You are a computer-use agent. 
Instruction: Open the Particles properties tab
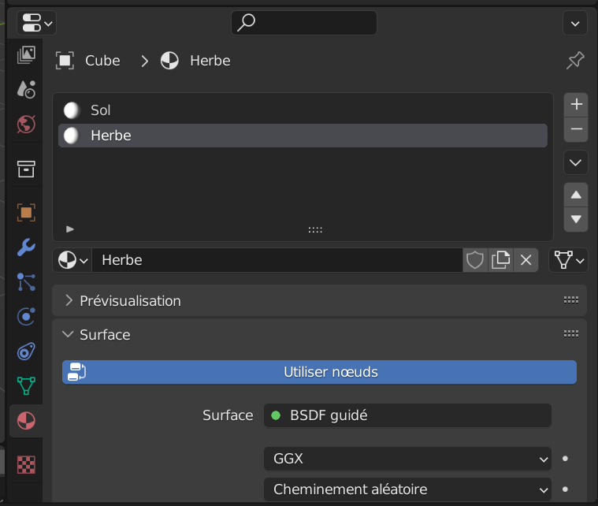[26, 281]
